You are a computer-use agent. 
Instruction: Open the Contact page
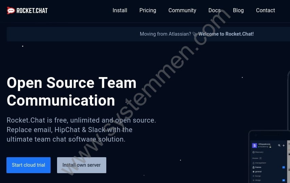[266, 10]
